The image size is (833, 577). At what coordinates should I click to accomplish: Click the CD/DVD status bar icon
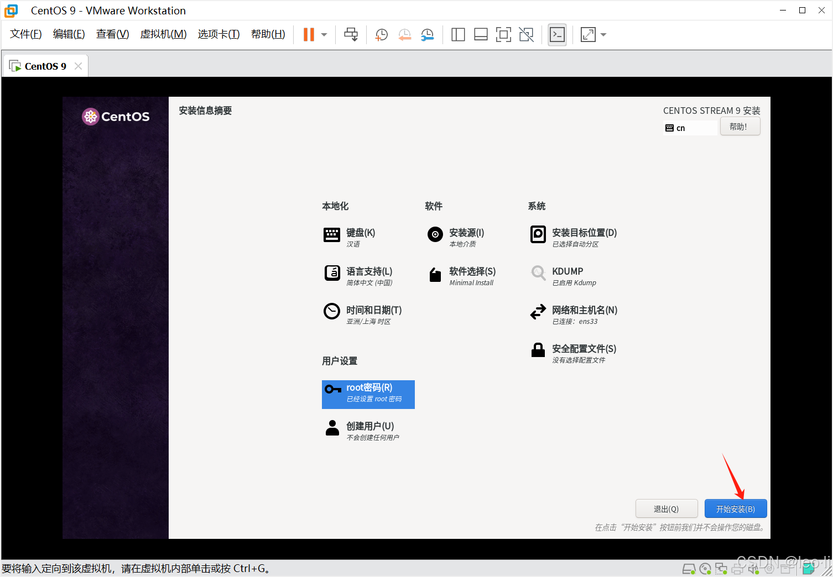705,569
